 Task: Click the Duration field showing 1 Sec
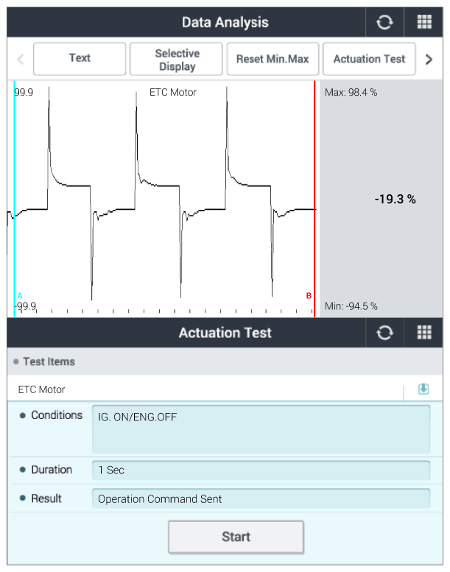click(261, 470)
